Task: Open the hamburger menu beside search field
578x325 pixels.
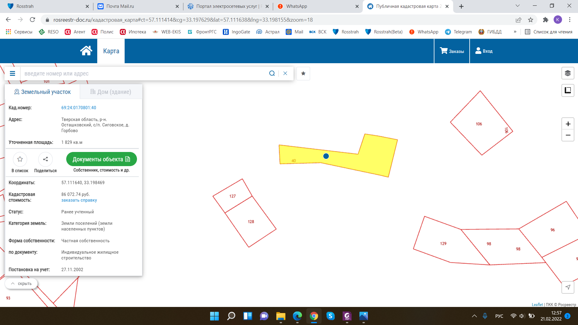Action: (x=12, y=73)
